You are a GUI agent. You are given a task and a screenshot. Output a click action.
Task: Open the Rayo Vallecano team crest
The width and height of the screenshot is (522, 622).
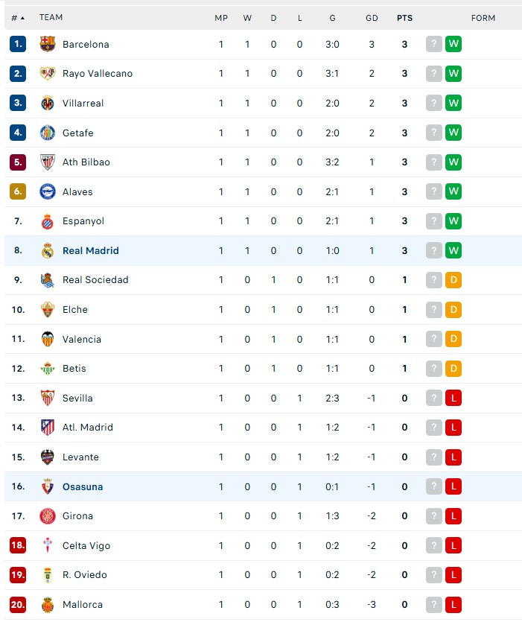pos(48,74)
